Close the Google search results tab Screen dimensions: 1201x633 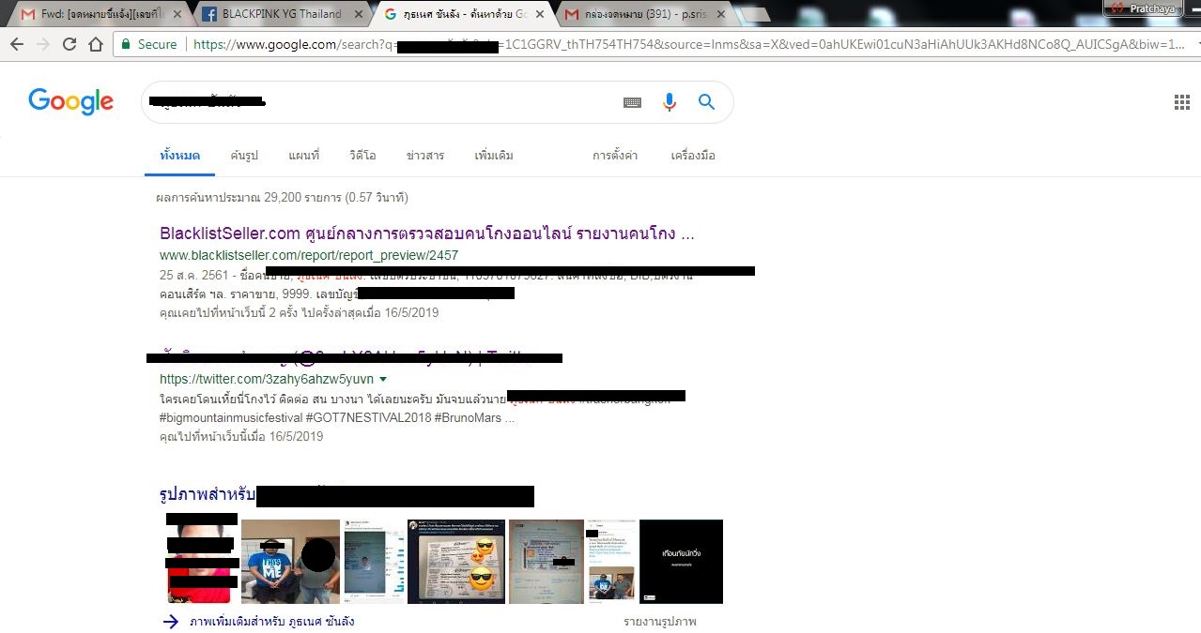(540, 14)
